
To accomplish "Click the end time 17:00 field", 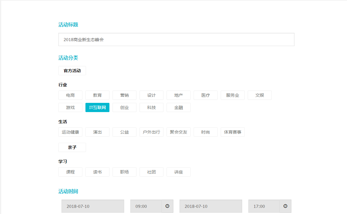I will pos(264,206).
